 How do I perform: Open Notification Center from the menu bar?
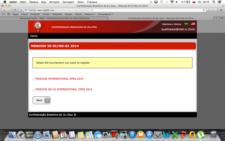tap(219, 2)
